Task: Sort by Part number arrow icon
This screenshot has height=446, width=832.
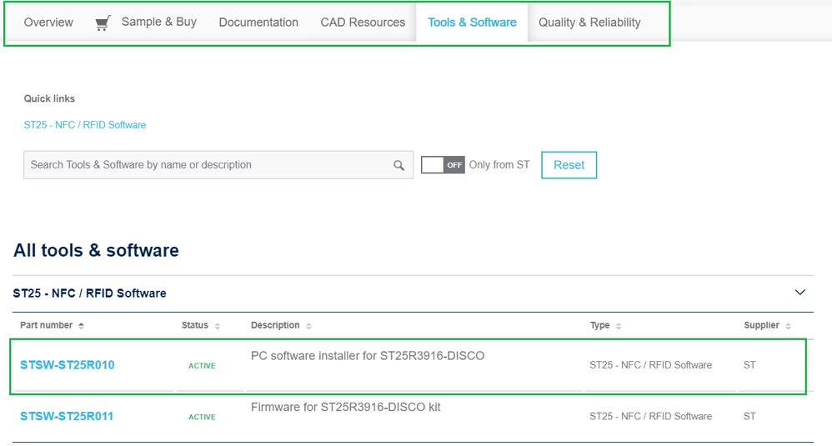Action: (x=81, y=326)
